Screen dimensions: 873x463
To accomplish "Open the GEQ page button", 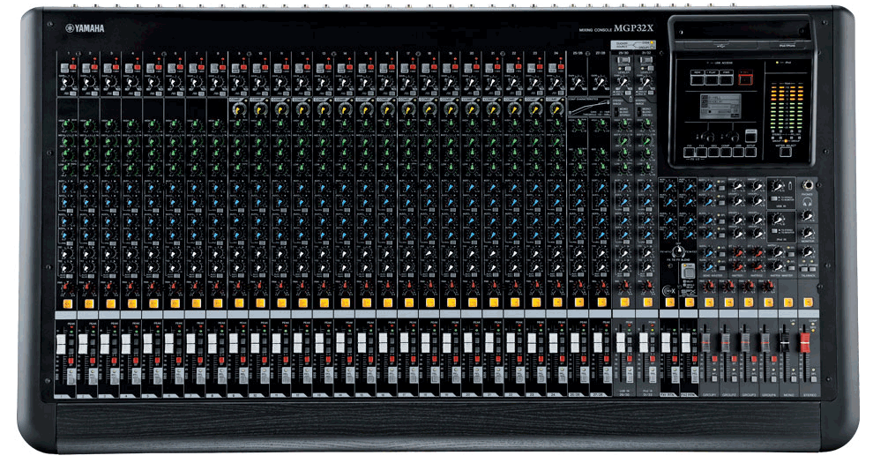I will coord(713,152).
